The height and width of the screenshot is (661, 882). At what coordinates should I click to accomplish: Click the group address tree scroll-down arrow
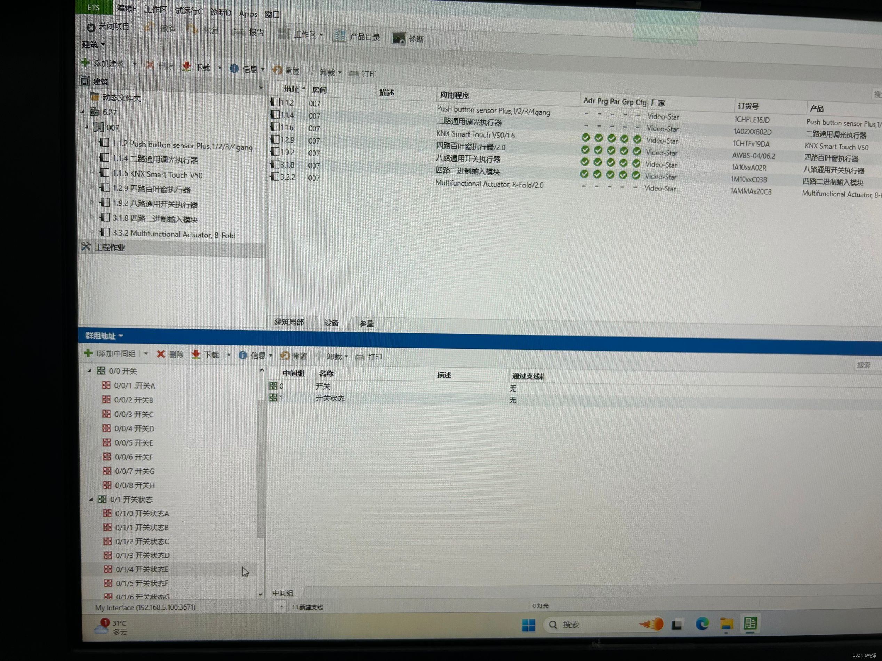[260, 594]
